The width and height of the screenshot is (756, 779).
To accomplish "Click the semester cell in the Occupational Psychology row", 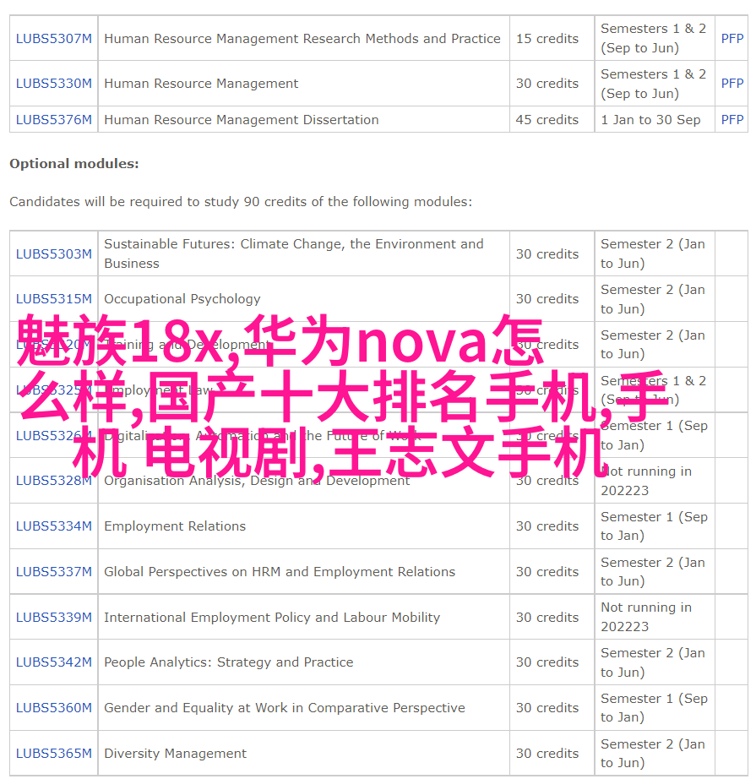I will [x=653, y=299].
